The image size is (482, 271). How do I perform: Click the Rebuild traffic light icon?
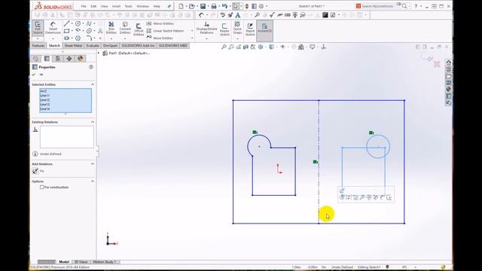click(247, 6)
